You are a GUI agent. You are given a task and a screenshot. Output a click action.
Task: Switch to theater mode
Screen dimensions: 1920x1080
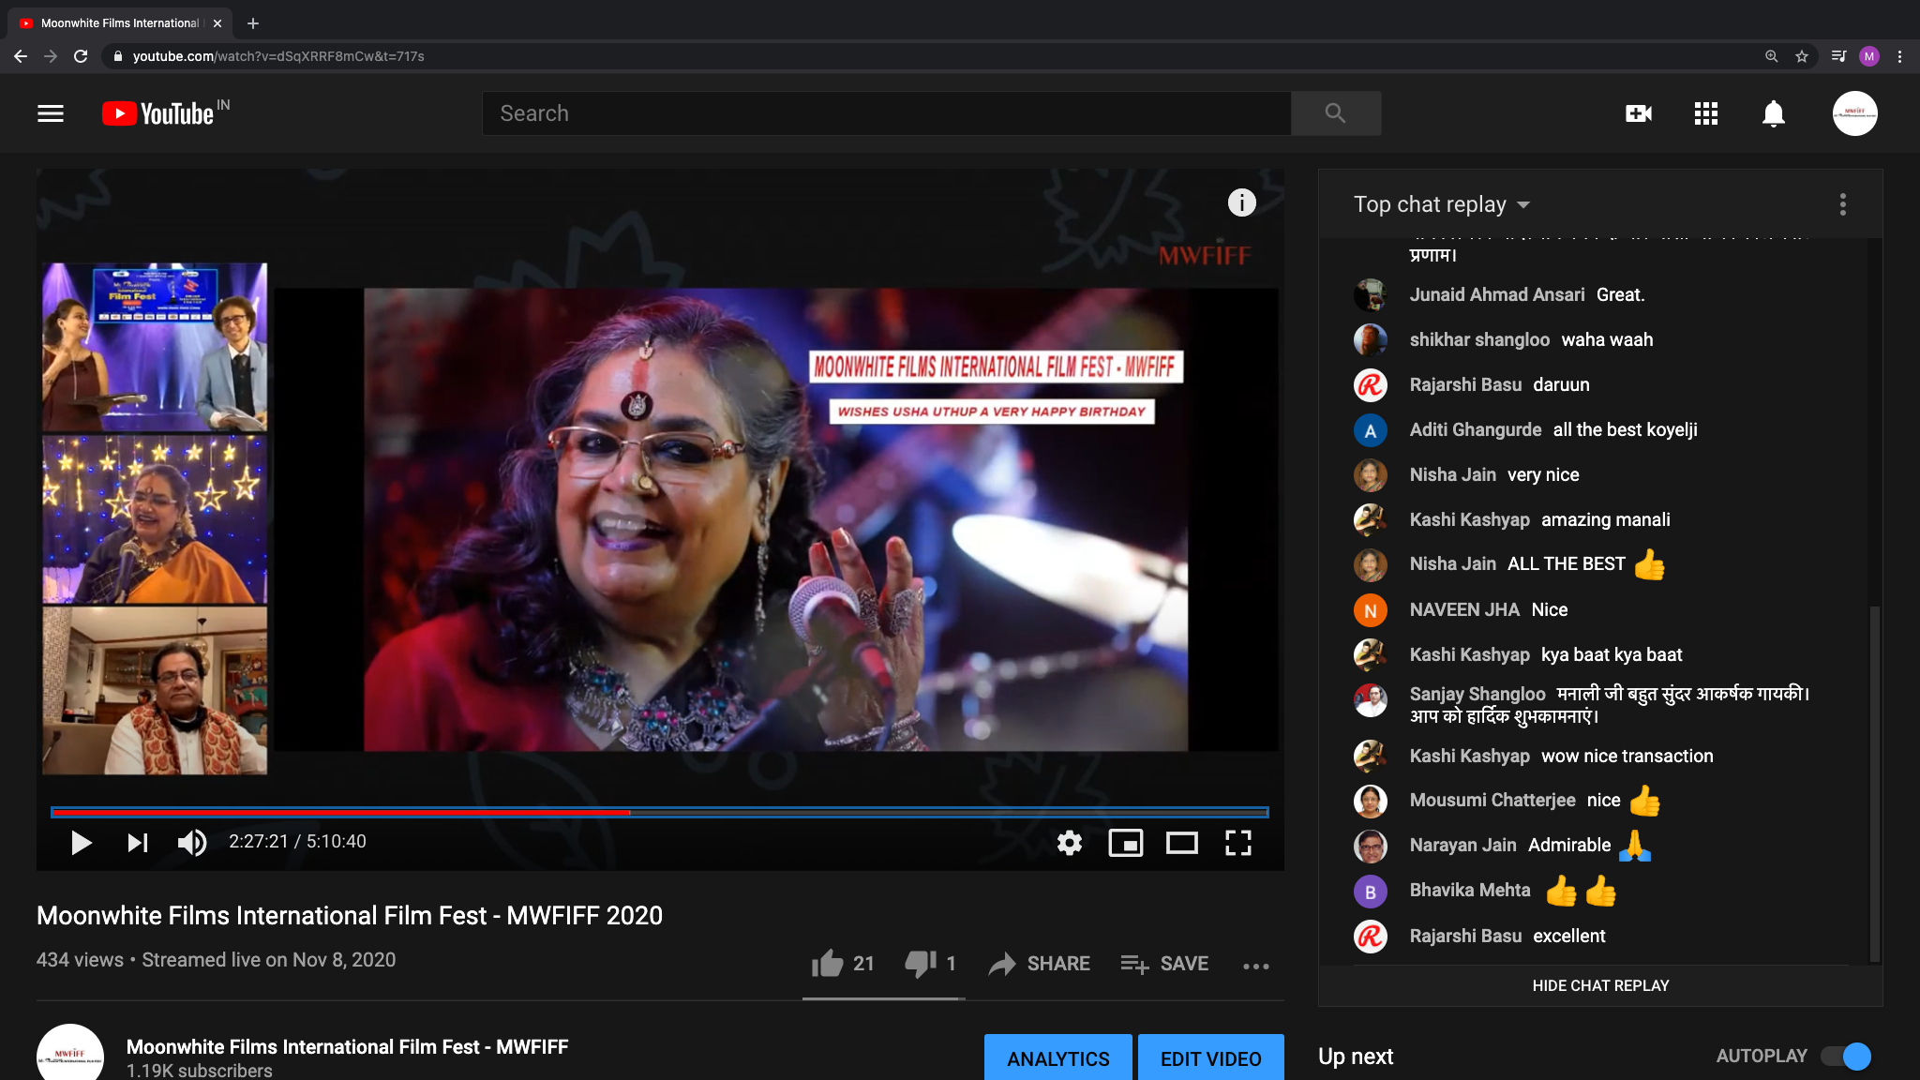coord(1182,843)
